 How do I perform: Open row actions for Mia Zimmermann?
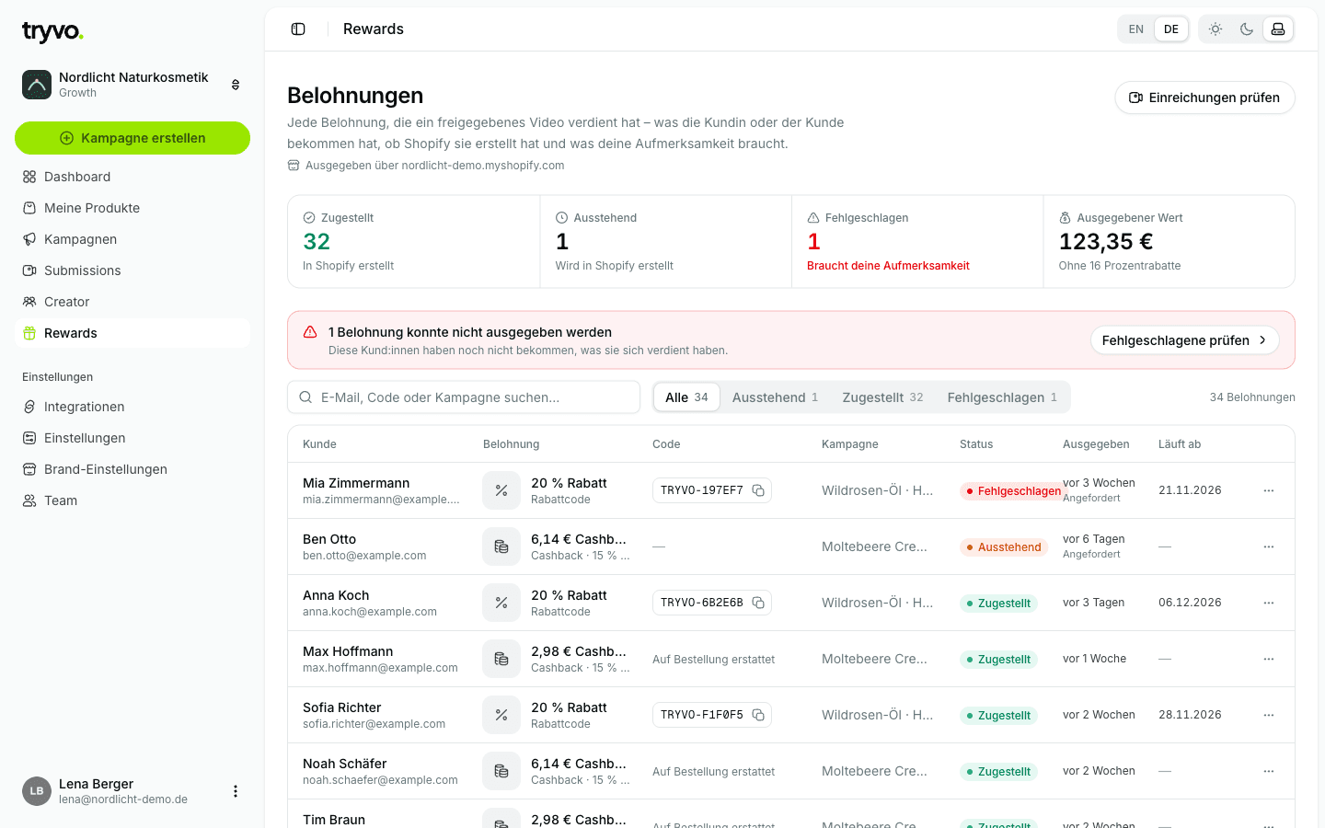(x=1269, y=490)
